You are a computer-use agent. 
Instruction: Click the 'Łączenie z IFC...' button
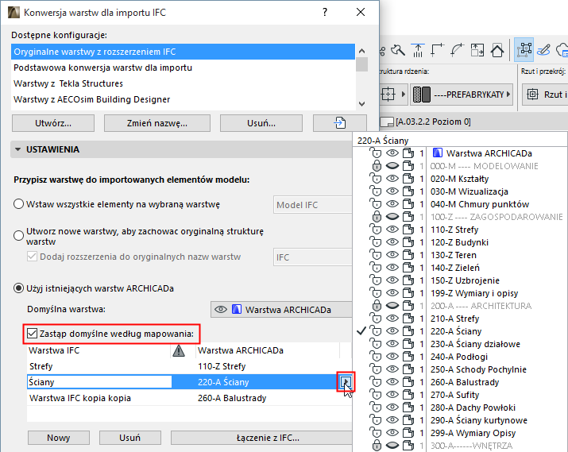(261, 438)
